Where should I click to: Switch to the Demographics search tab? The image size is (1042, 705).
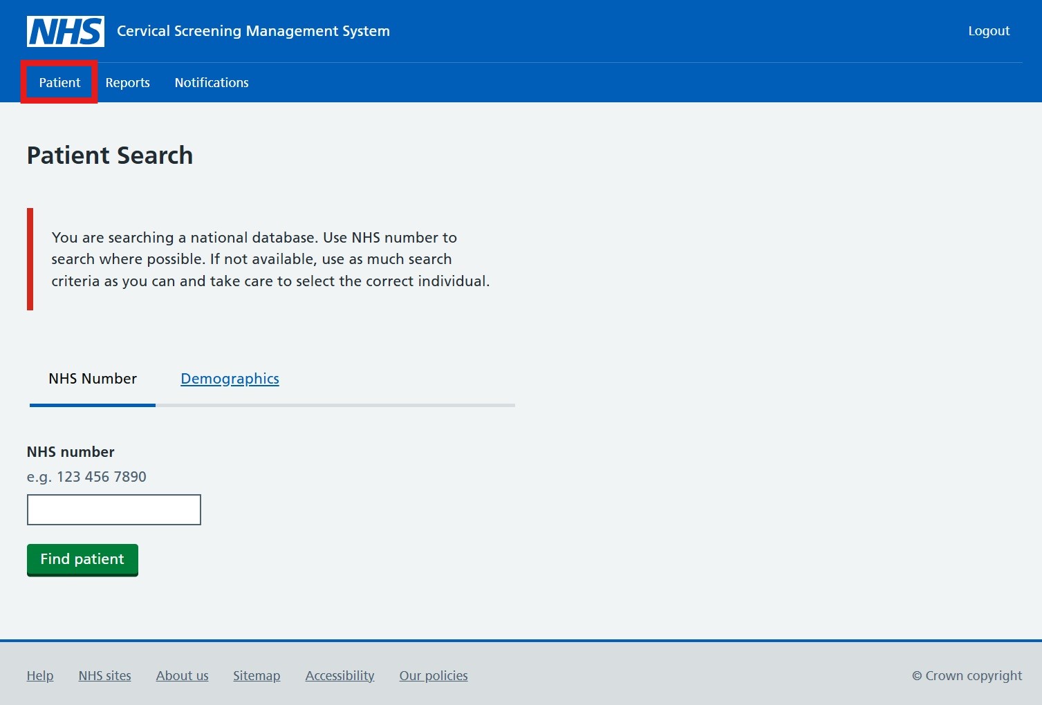point(230,379)
